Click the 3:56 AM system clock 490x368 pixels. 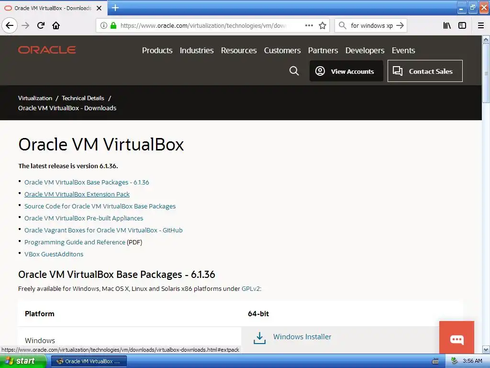click(472, 361)
